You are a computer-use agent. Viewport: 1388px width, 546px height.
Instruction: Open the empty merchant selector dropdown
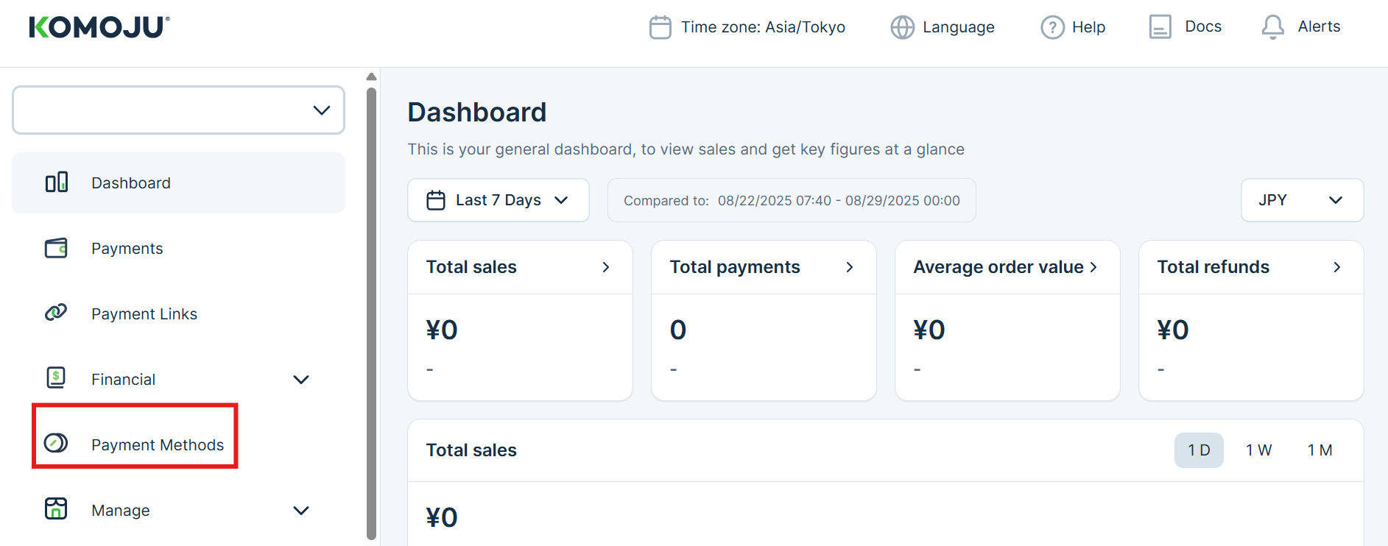pyautogui.click(x=178, y=110)
